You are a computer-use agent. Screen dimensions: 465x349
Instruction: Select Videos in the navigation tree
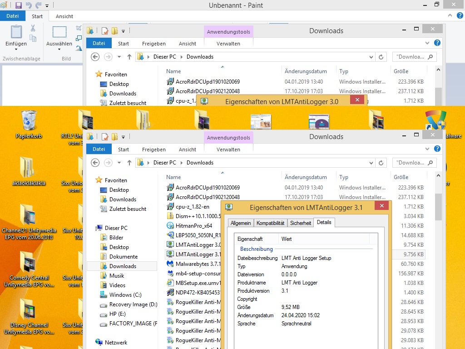[x=117, y=285]
